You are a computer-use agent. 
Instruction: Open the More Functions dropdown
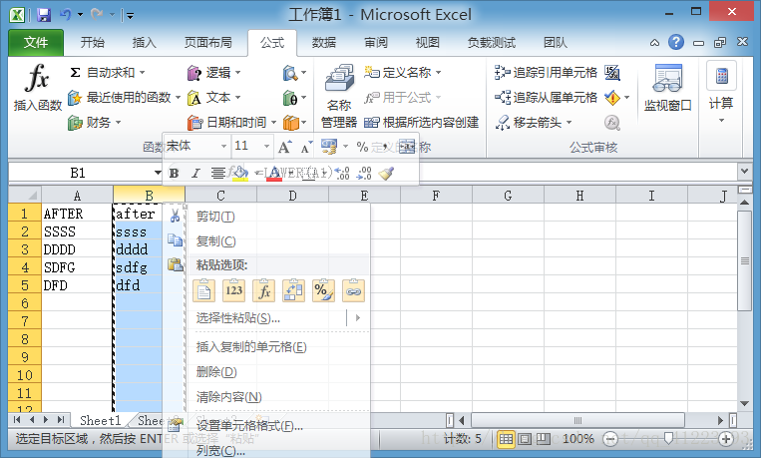click(x=294, y=123)
